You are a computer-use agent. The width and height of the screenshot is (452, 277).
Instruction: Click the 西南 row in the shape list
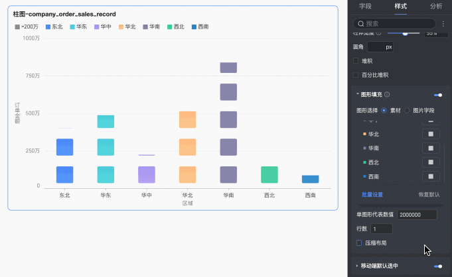click(x=401, y=176)
